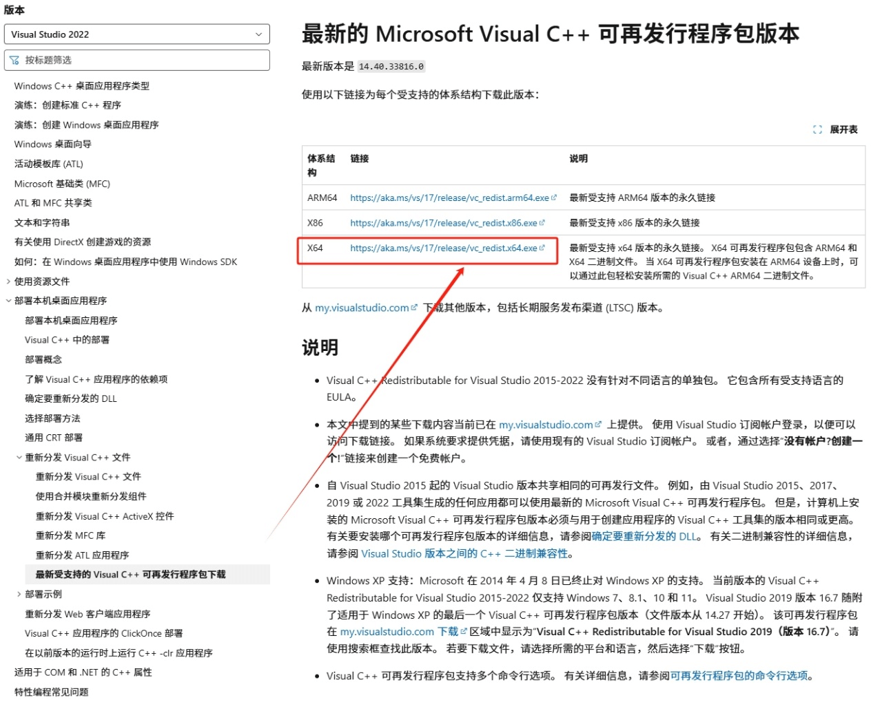Click the 按标题筛选 filter input box

click(138, 60)
